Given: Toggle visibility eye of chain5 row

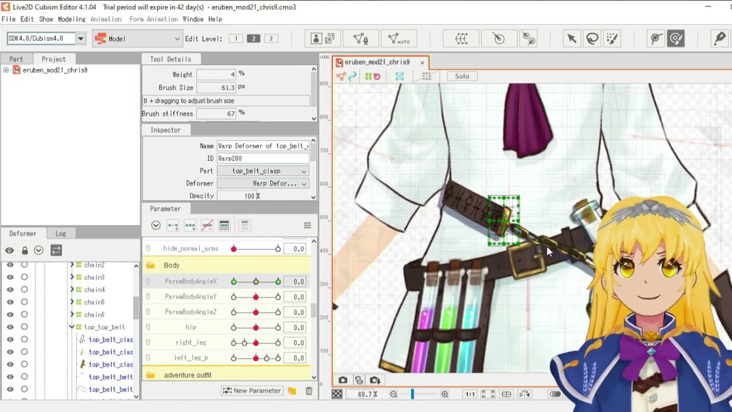Looking at the screenshot, I should tap(10, 302).
